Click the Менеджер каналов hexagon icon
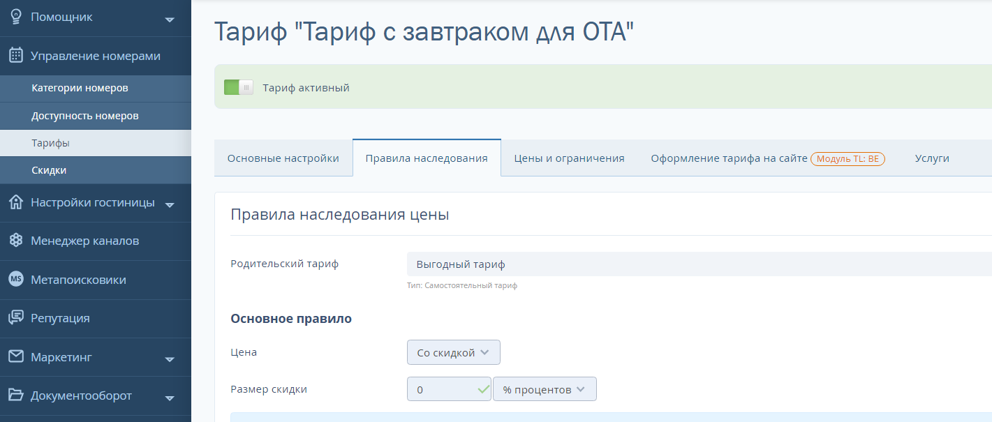The width and height of the screenshot is (992, 422). [x=15, y=241]
